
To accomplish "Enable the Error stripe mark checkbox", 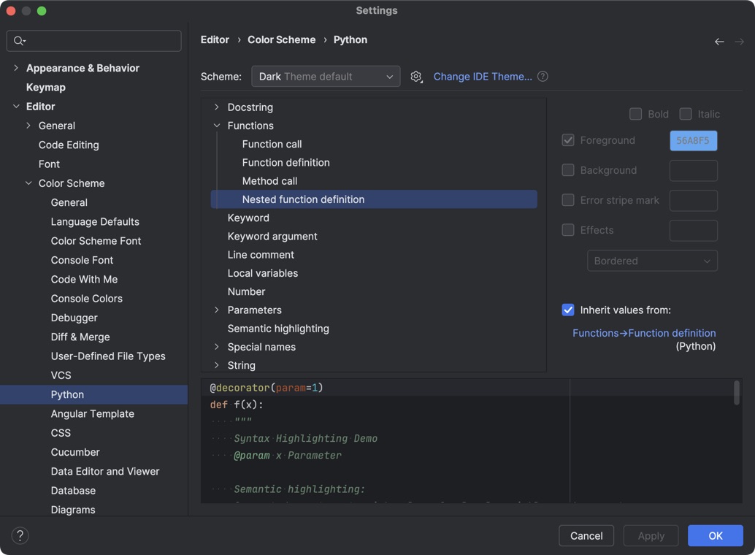I will coord(567,200).
